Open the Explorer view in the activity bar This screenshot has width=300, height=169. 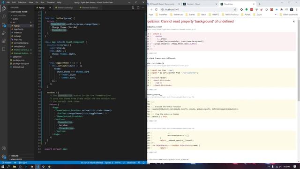click(x=4, y=8)
